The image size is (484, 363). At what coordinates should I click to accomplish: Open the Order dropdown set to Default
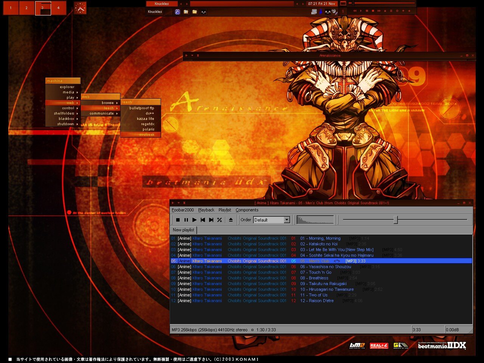271,220
